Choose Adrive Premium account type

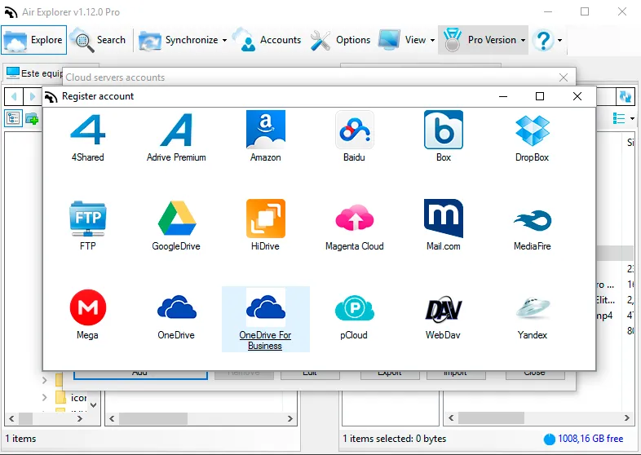[x=176, y=138]
